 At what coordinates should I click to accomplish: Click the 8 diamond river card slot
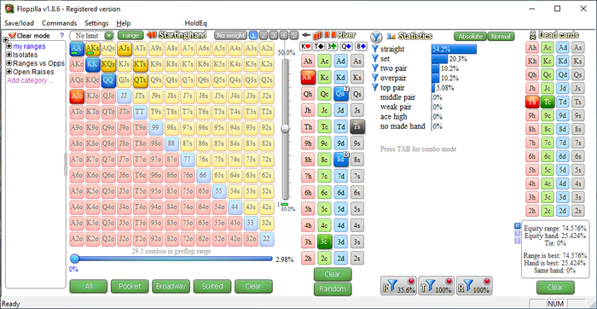tap(361, 46)
